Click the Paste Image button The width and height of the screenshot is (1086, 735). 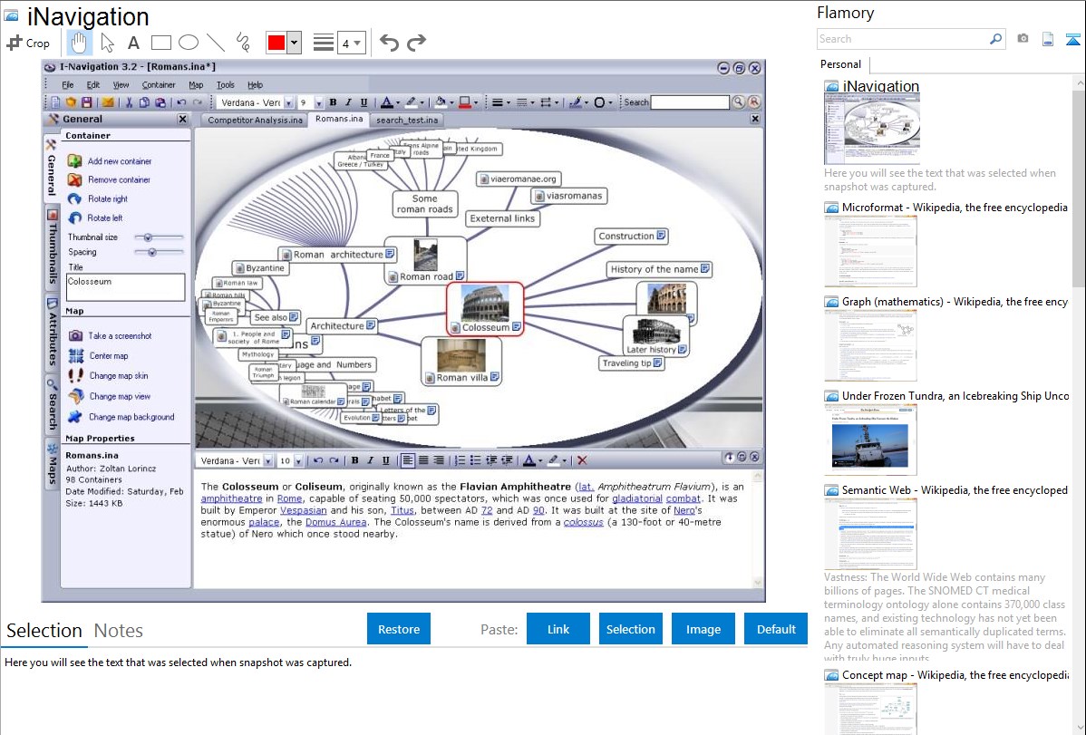click(703, 629)
